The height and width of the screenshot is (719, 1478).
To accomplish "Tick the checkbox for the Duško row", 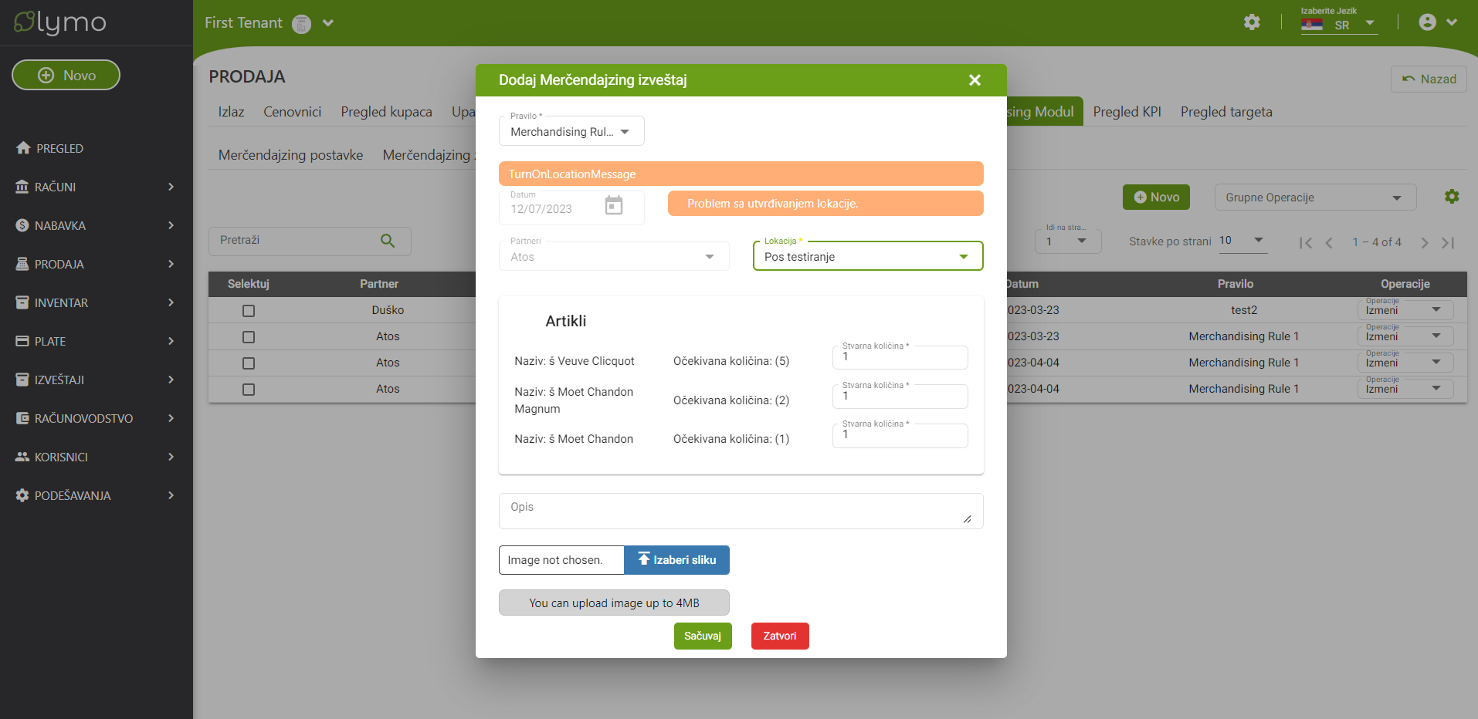I will (x=249, y=311).
